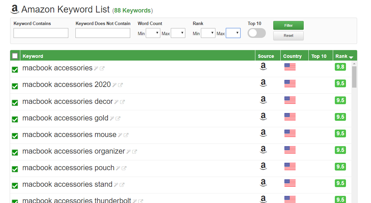This screenshot has height=203, width=371.
Task: Click the edit pencil icon beside 'macbook accessories gold'
Action: click(x=112, y=118)
